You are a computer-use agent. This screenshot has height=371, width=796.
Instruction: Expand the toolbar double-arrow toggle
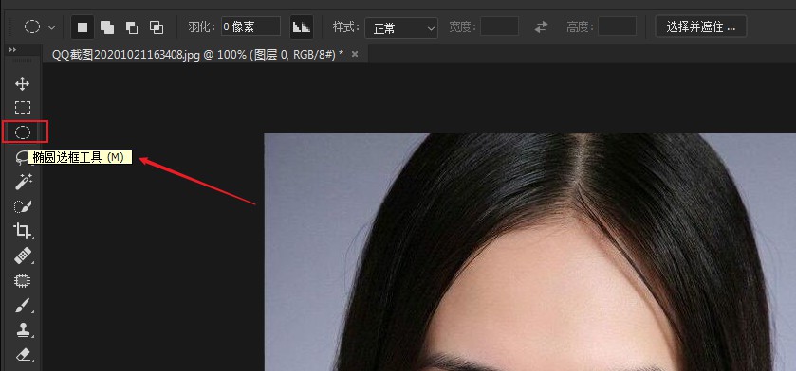coord(12,49)
